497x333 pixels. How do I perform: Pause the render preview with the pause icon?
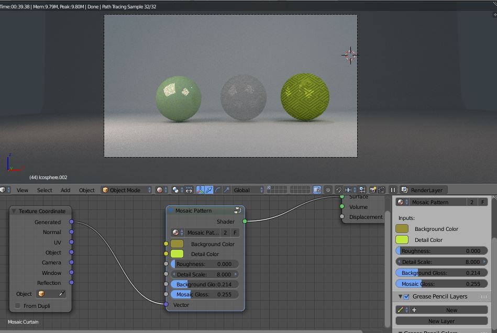393,190
